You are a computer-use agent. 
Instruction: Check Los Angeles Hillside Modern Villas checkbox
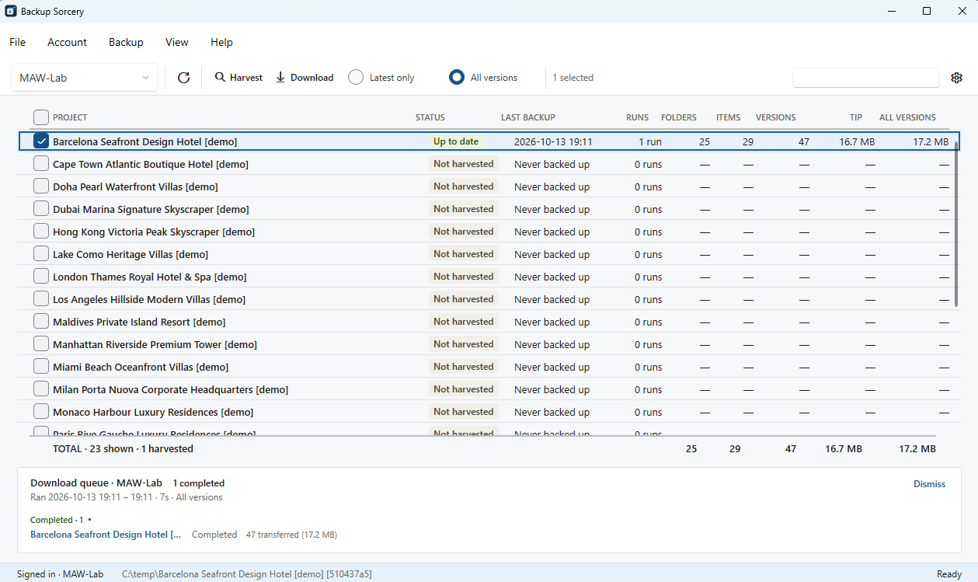41,299
